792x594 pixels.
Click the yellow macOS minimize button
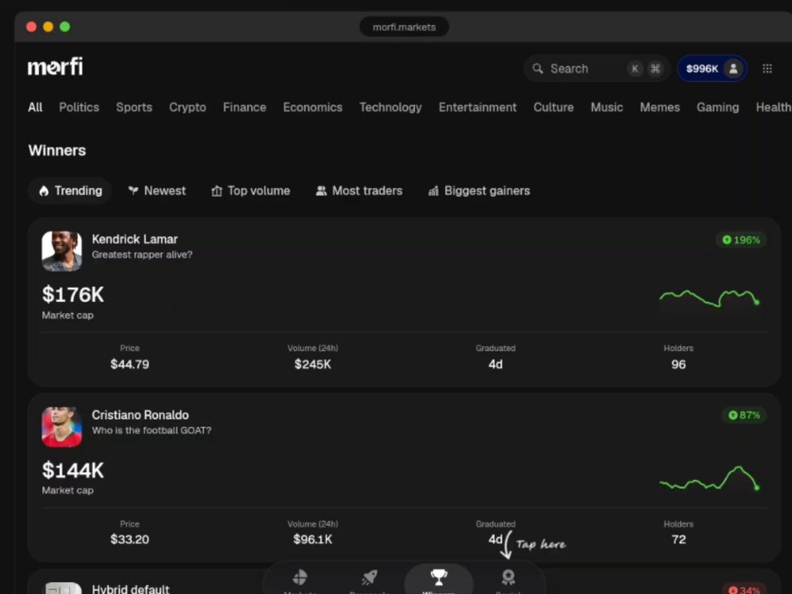coord(48,27)
